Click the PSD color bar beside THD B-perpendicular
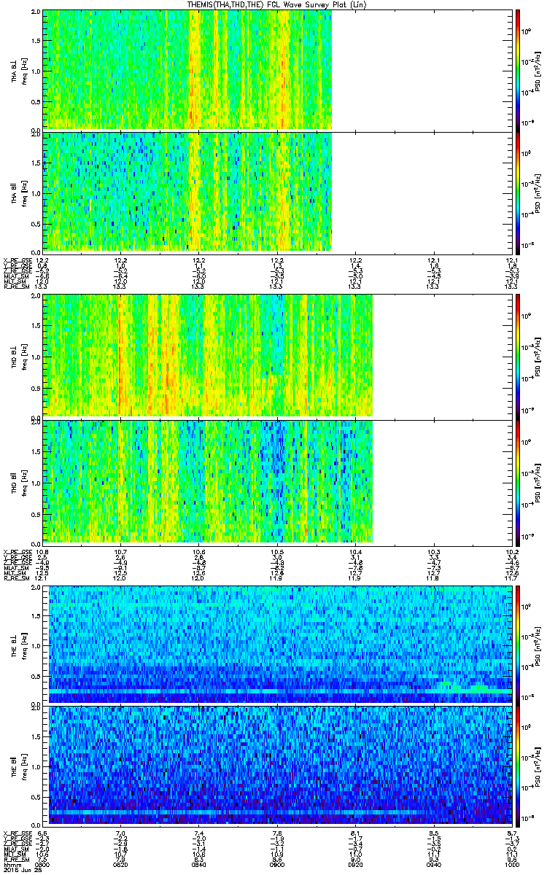The height and width of the screenshot is (875, 547). 517,356
